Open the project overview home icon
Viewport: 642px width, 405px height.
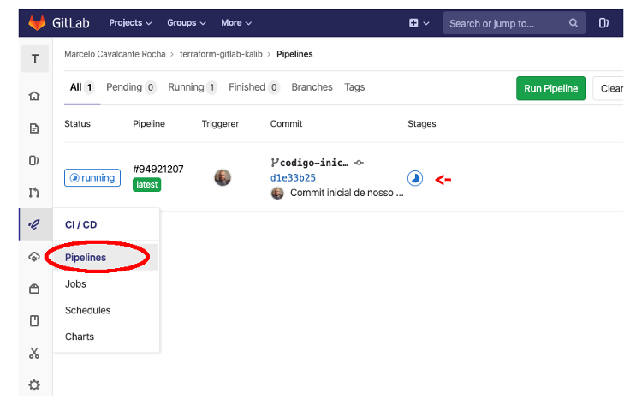[x=34, y=96]
